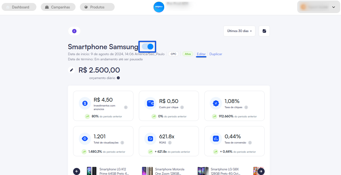Click the Taxa de conversão info icon
Screen dimensions: 341x175
pos(250,143)
